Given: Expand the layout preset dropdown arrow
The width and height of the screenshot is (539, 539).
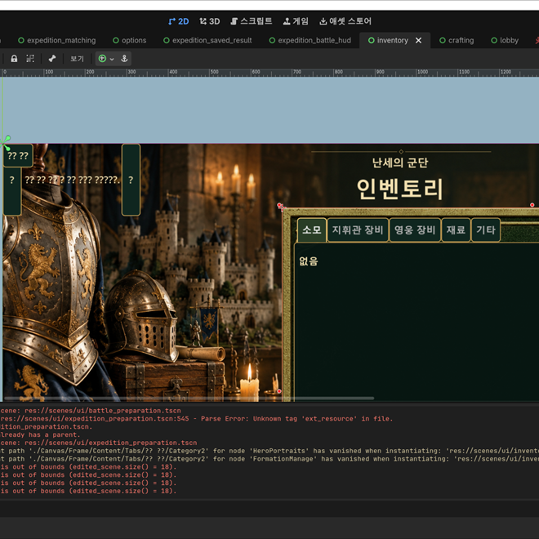Looking at the screenshot, I should click(112, 59).
